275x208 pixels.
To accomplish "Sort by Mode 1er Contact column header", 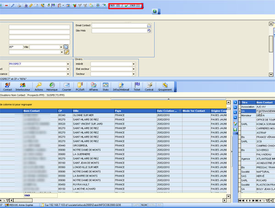I will [x=196, y=111].
